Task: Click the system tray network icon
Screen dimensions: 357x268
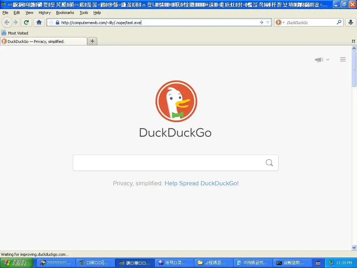Action: click(x=331, y=263)
